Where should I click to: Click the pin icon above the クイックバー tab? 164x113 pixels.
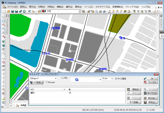[161, 16]
